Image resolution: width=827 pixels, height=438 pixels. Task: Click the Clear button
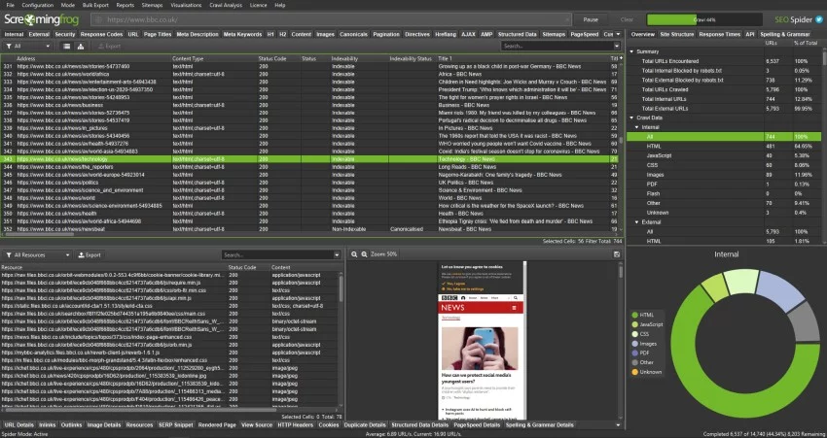pyautogui.click(x=627, y=20)
